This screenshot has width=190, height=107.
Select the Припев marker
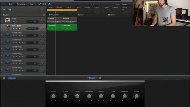tap(111, 15)
